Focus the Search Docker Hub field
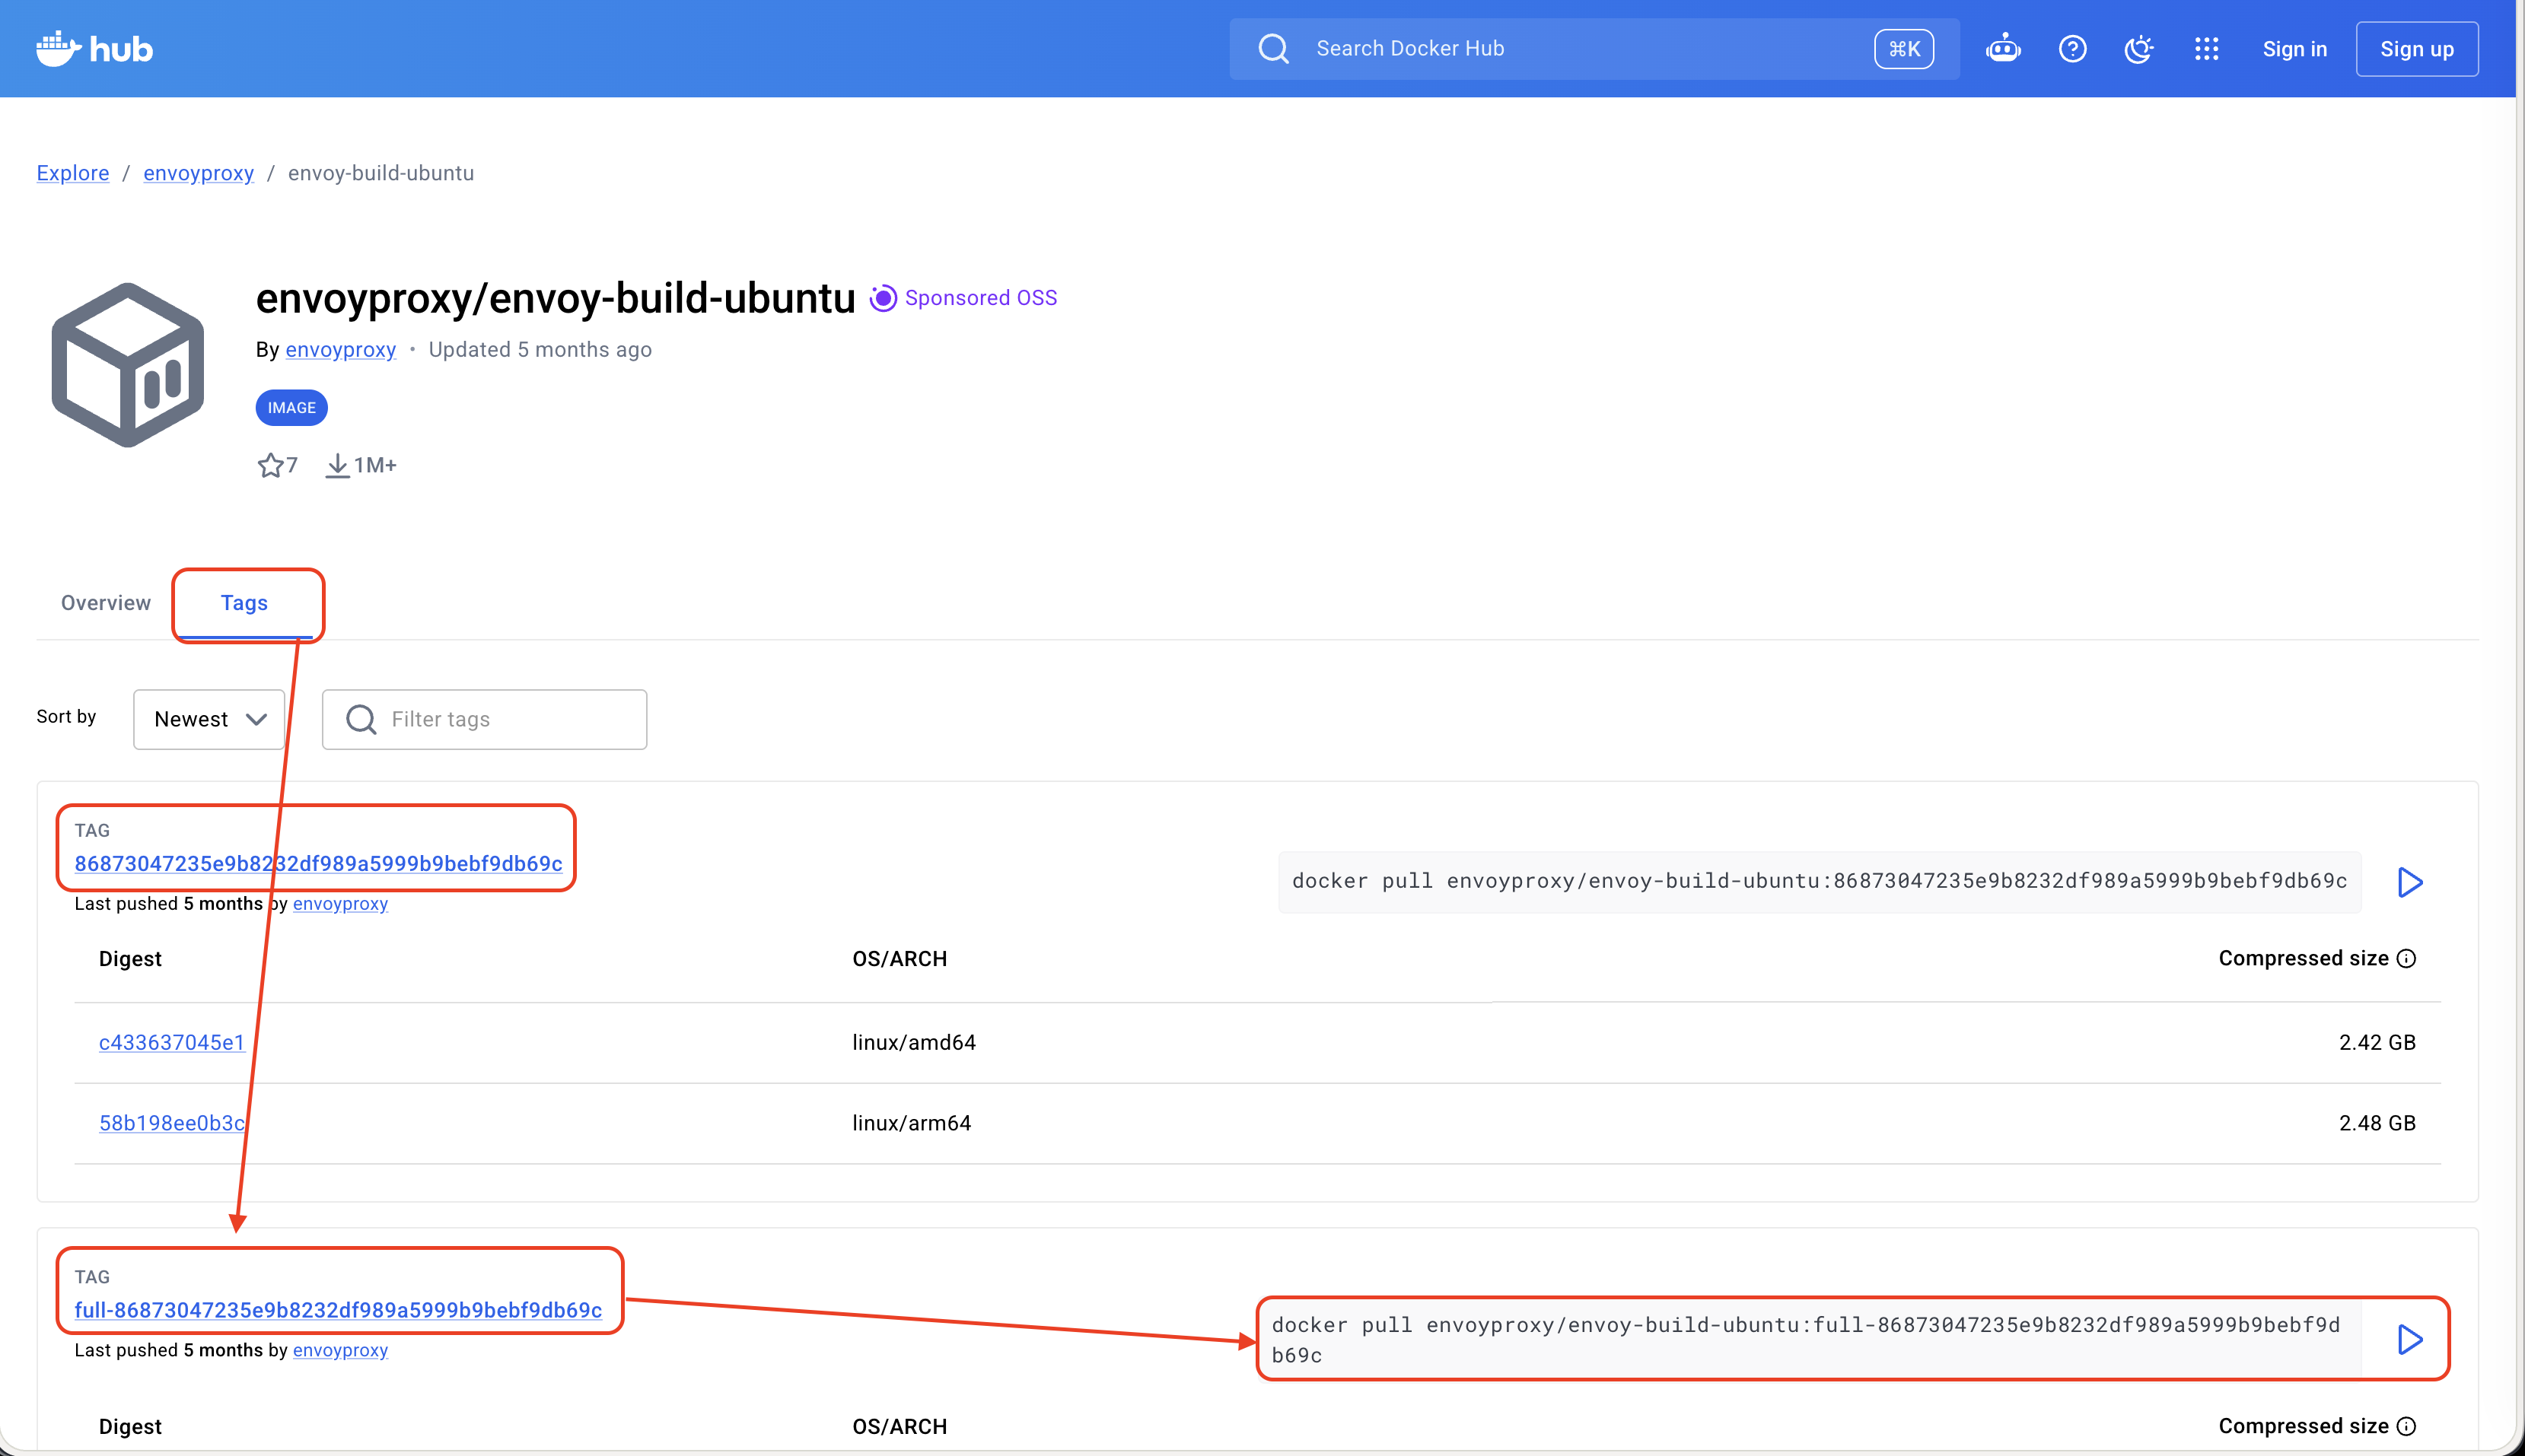The image size is (2525, 1456). pos(1594,48)
